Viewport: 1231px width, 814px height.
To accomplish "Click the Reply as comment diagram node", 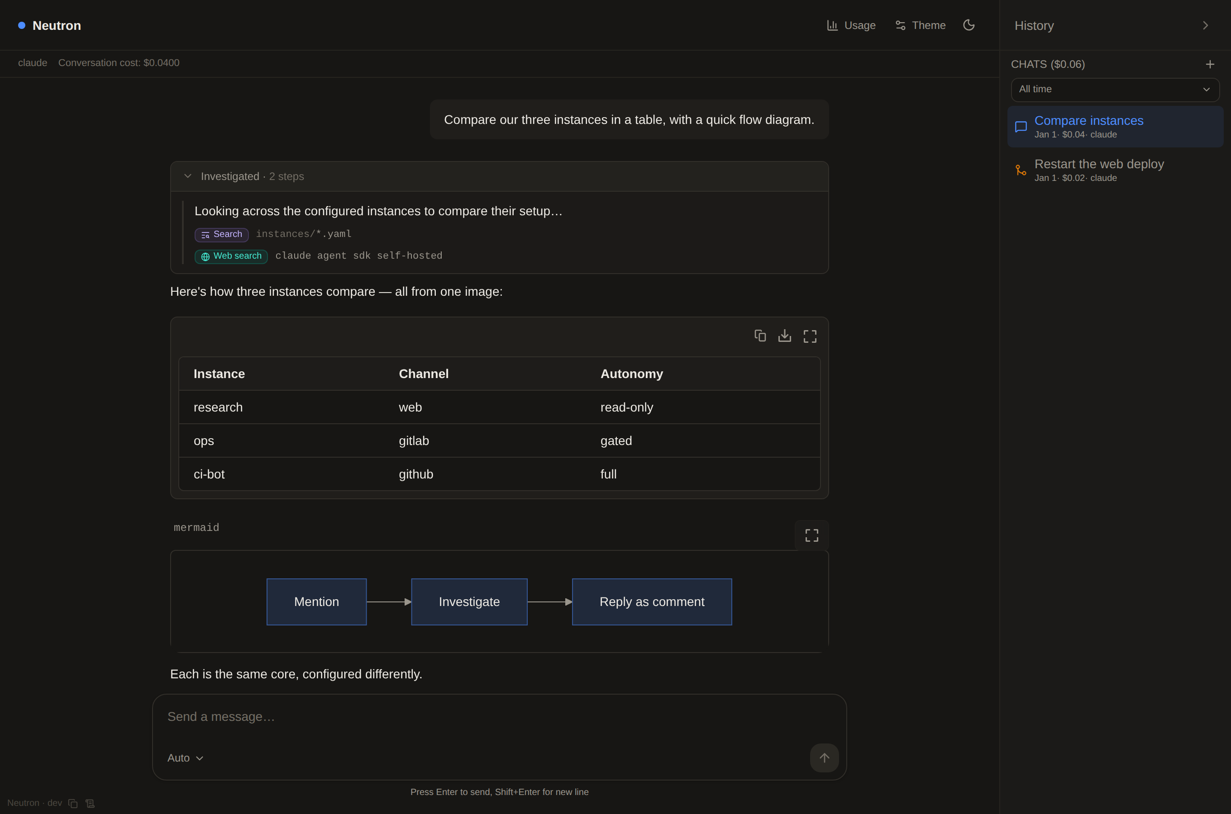I will coord(652,601).
